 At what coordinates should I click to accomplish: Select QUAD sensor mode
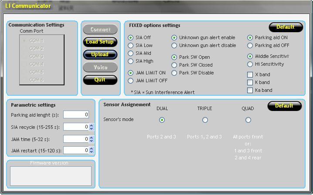248,120
